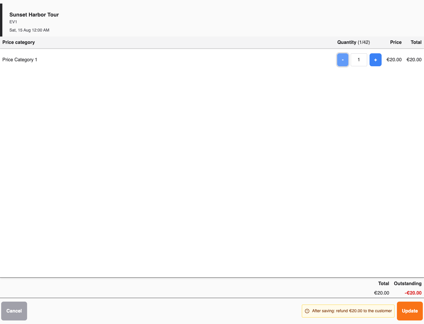Click the red outstanding amount -€20.00
This screenshot has width=424, height=324.
413,293
